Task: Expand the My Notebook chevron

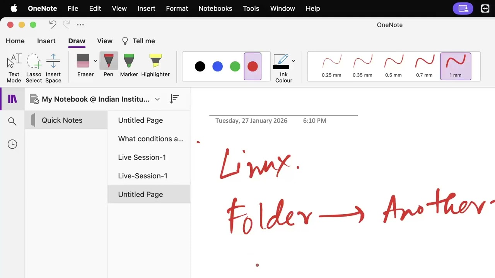Action: [157, 99]
